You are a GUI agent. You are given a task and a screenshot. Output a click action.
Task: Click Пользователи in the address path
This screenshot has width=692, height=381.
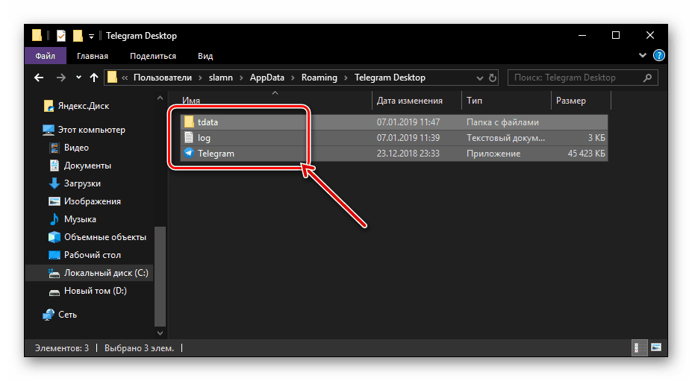pyautogui.click(x=163, y=78)
